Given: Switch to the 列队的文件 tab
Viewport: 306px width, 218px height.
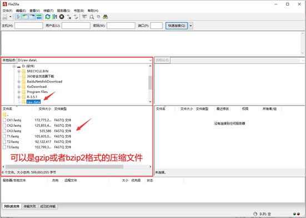Looking at the screenshot, I should click(x=12, y=206).
